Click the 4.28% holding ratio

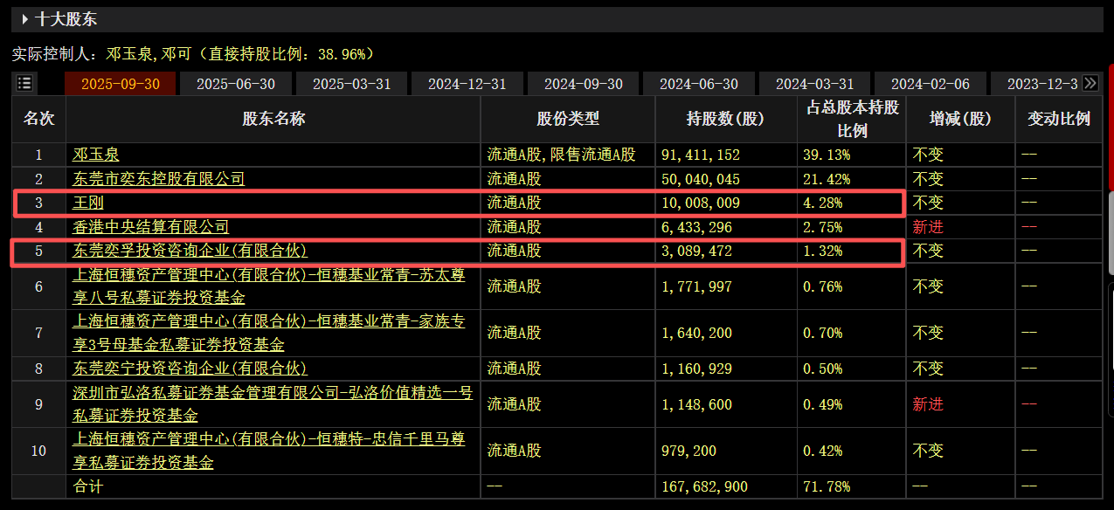point(822,203)
